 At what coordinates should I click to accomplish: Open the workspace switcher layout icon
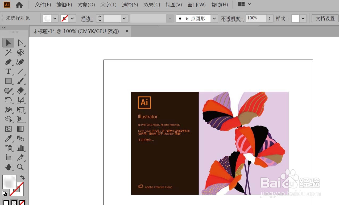[x=241, y=4]
